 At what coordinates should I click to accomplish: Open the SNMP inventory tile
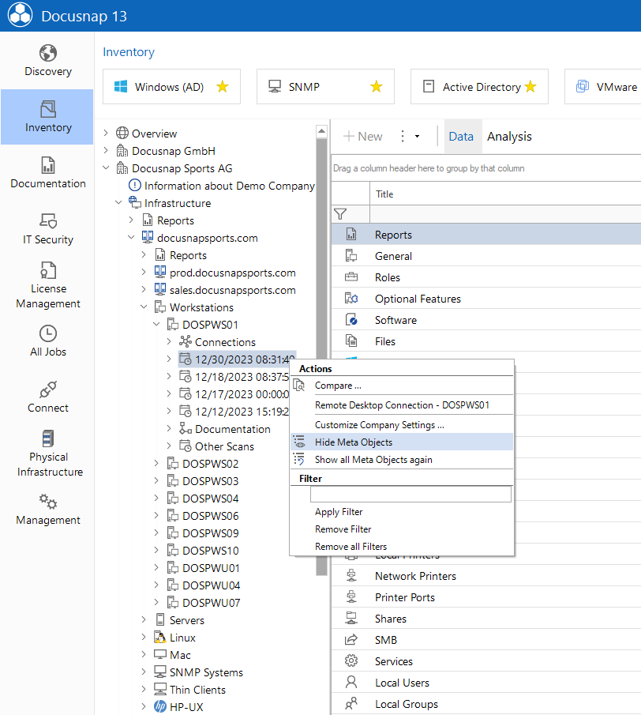point(325,87)
